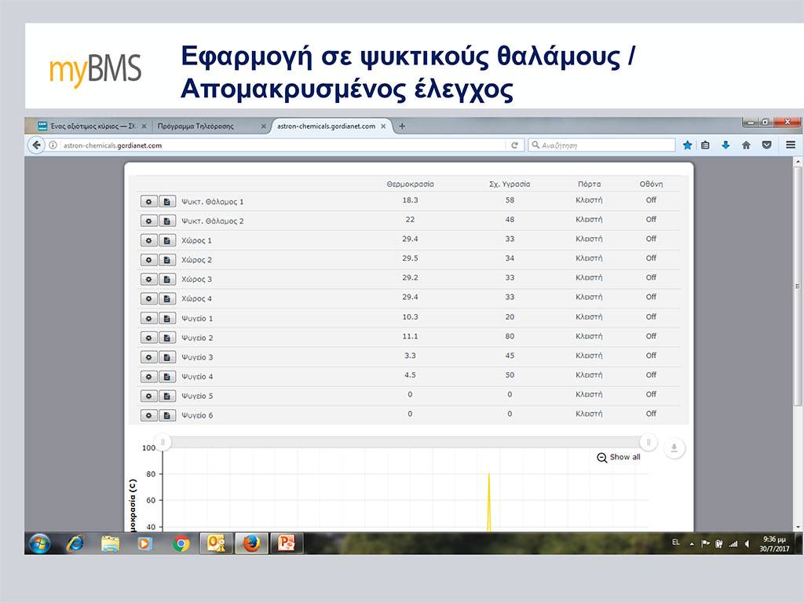The width and height of the screenshot is (804, 603).
Task: Go to the Firefox home page
Action: coord(746,145)
